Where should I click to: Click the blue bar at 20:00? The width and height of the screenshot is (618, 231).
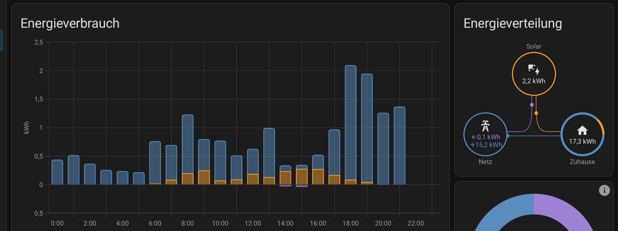pyautogui.click(x=383, y=149)
